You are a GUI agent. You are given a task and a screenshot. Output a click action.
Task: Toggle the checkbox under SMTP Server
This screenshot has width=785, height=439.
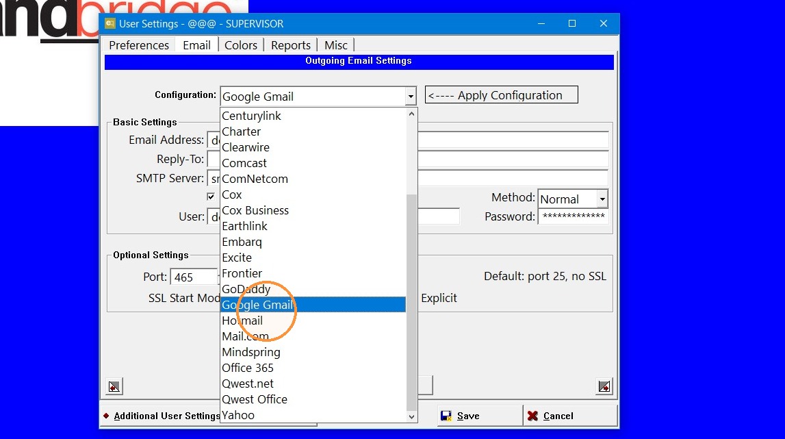pos(211,197)
